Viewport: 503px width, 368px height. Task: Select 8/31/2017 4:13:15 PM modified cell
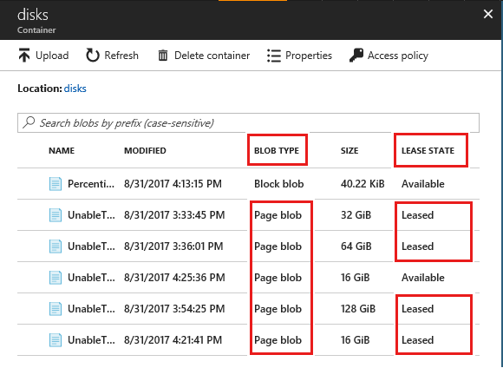click(173, 184)
